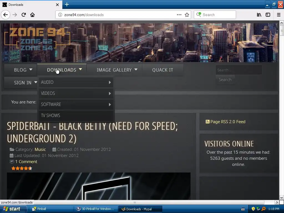The image size is (284, 213).
Task: Click the RSS feed icon
Action: [x=207, y=122]
